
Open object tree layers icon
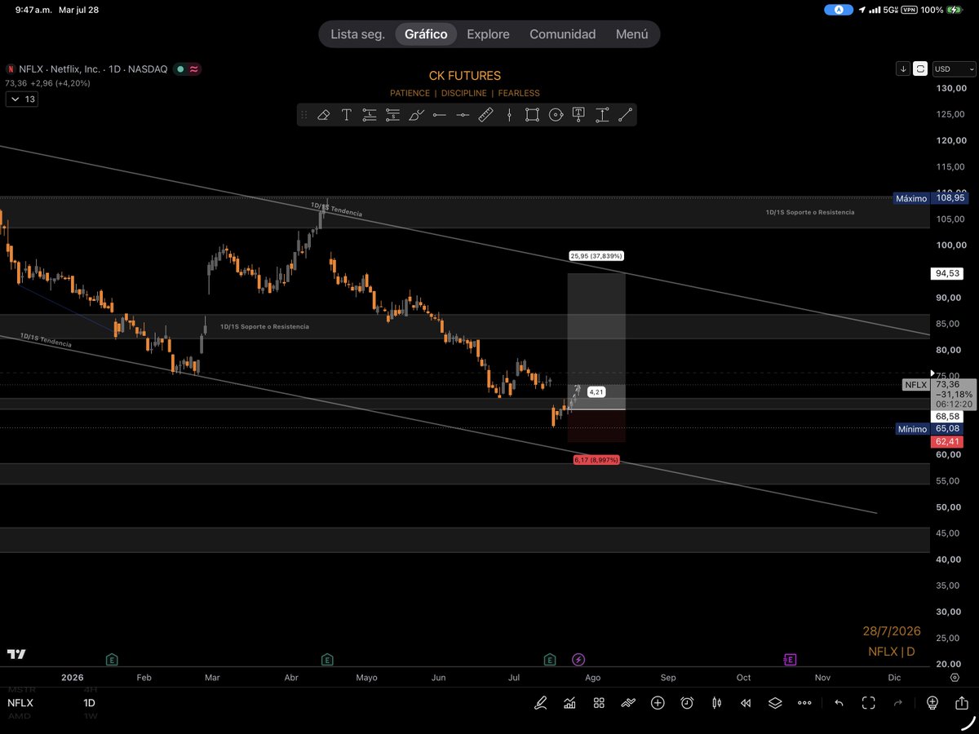(x=775, y=703)
